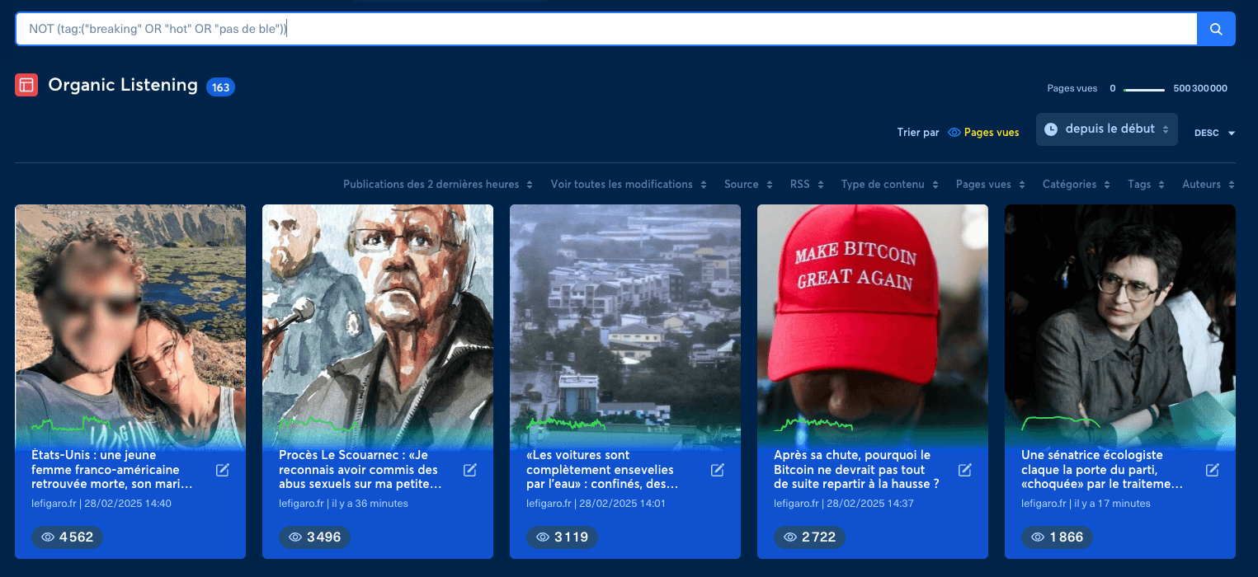Open Une sénatrice écologiste headline

1102,470
